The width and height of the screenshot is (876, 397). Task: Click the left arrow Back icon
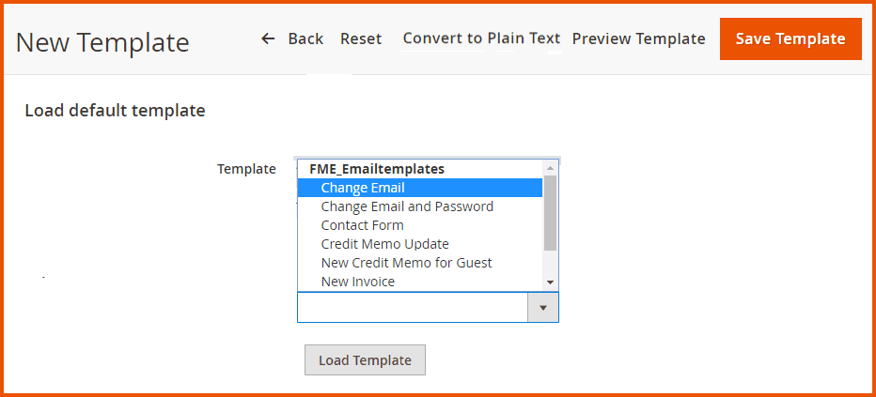pos(268,38)
